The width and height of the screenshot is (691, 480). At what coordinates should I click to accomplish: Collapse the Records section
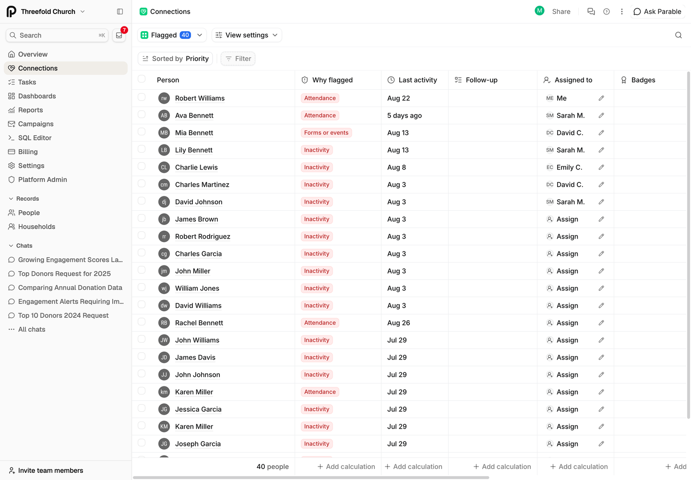click(24, 199)
